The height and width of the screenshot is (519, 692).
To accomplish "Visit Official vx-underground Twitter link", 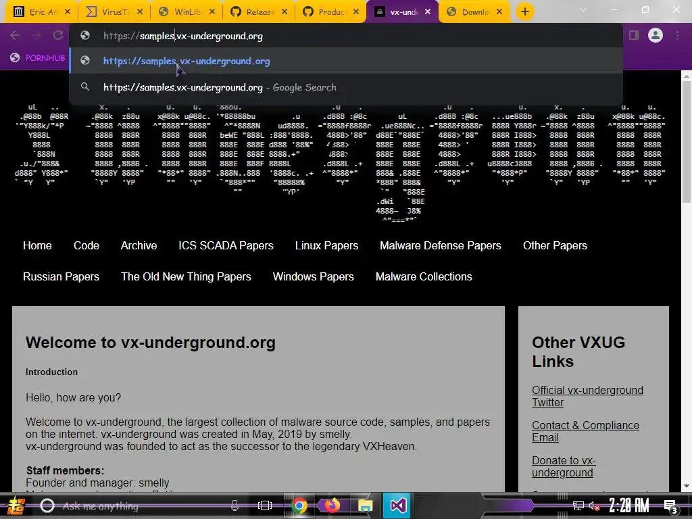I will (x=587, y=396).
